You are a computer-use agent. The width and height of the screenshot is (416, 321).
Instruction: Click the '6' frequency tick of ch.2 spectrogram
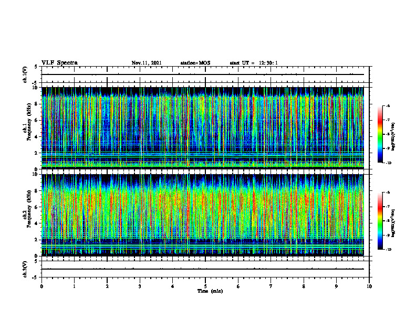[37, 207]
